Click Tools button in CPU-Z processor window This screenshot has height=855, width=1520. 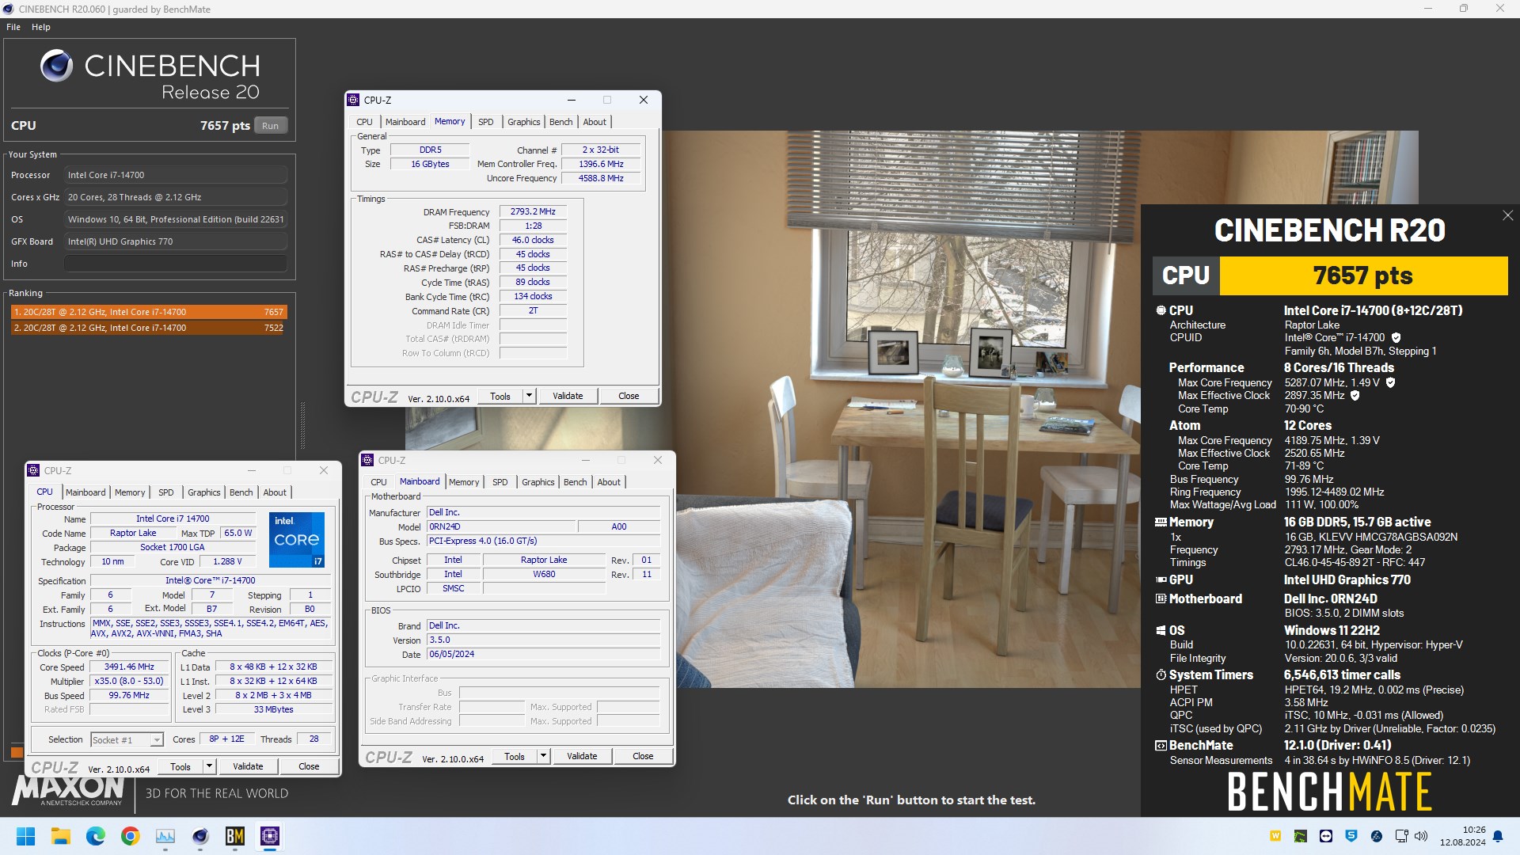pos(180,766)
